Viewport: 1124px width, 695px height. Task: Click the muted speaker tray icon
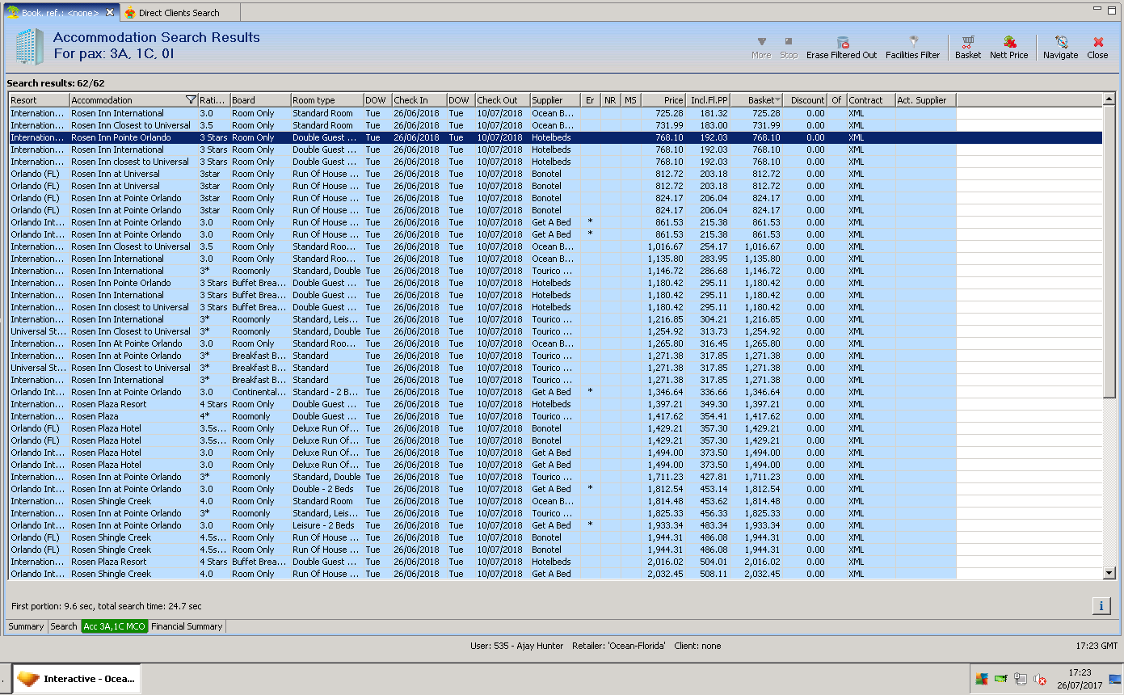point(1041,680)
